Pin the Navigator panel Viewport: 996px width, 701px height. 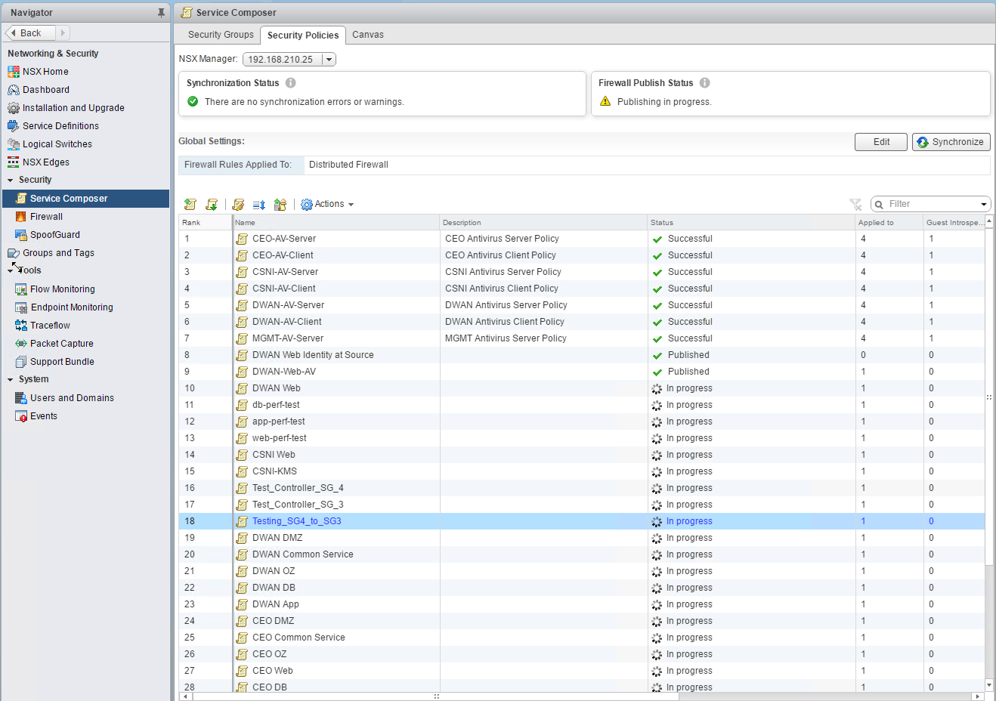pyautogui.click(x=160, y=13)
